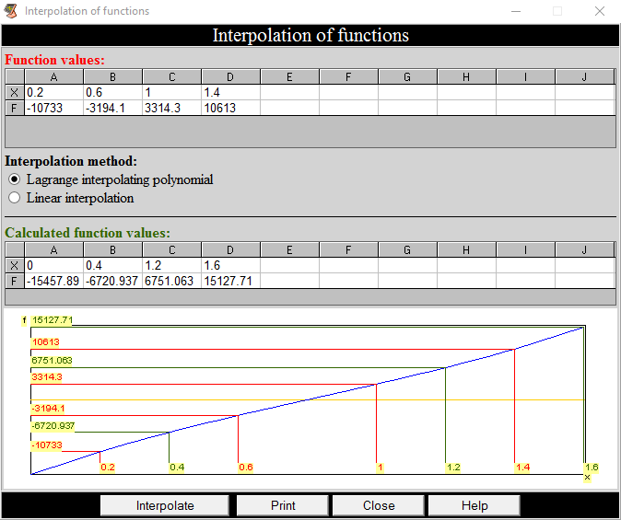This screenshot has height=520, width=621.
Task: Select F value cell -10733 in Function values
Action: click(x=53, y=108)
